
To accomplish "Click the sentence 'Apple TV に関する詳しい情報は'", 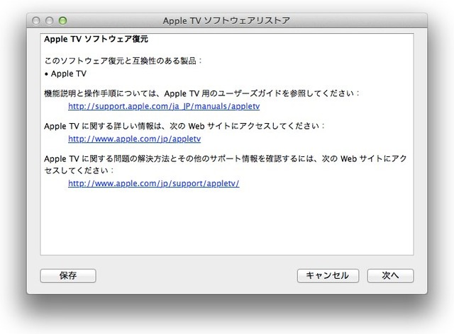I will point(184,126).
